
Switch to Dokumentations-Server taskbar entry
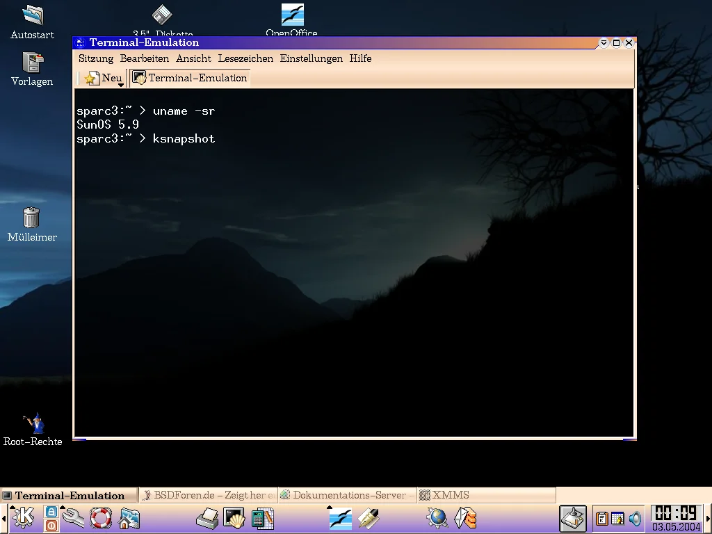tap(347, 495)
